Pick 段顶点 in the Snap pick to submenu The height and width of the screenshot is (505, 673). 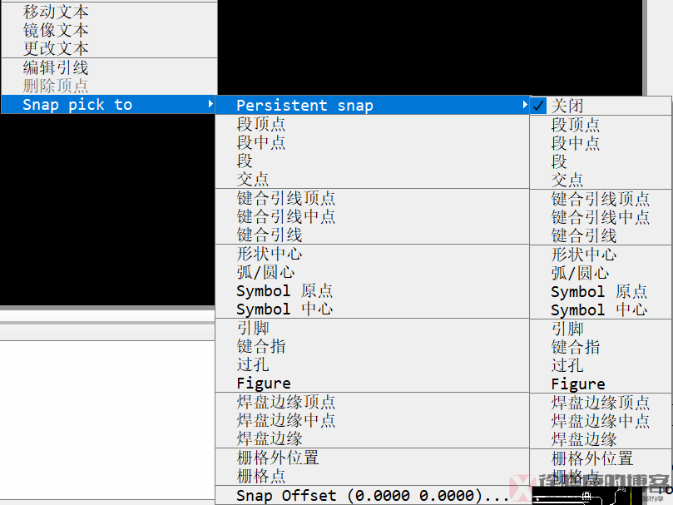261,124
